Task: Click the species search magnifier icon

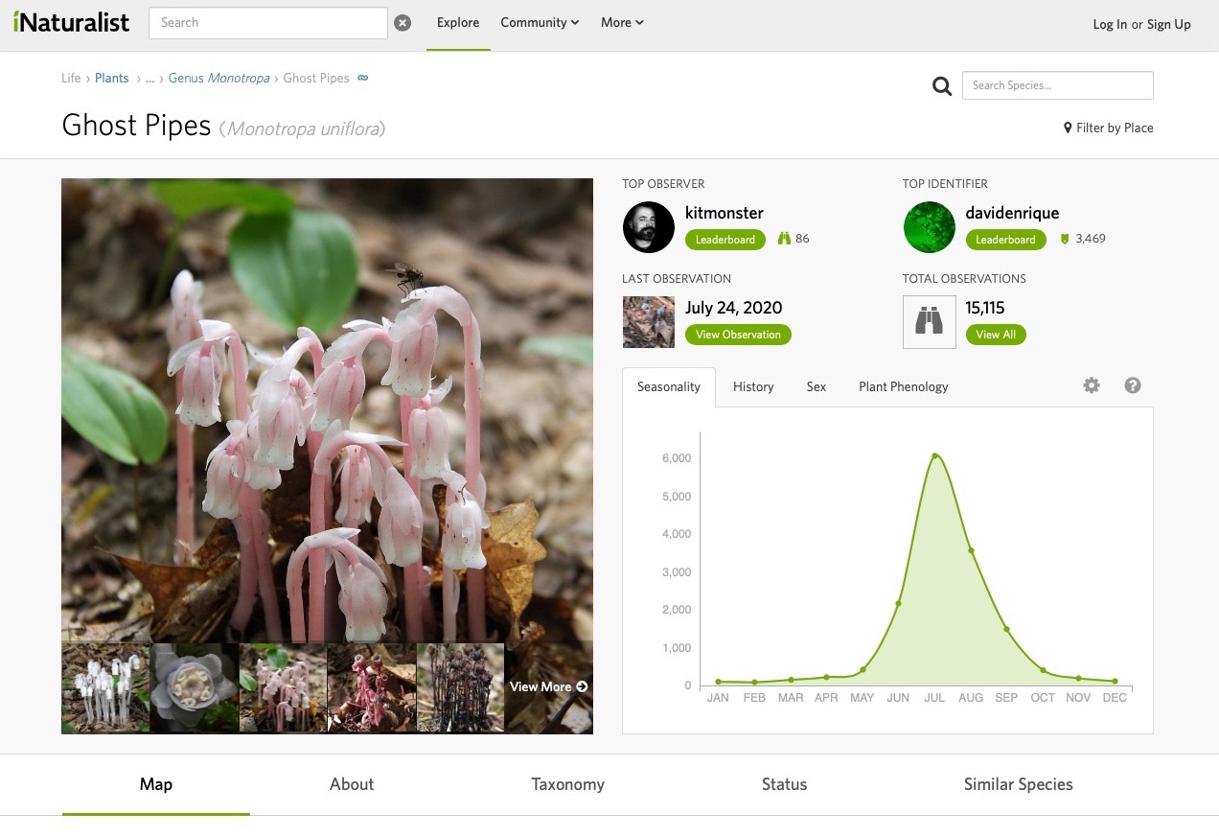Action: click(942, 86)
